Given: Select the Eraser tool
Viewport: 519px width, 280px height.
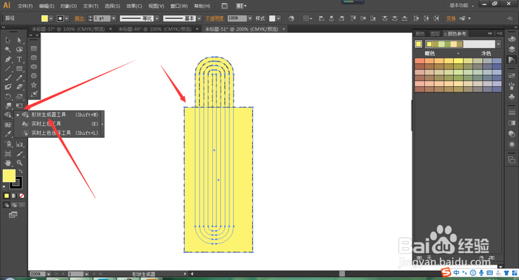Looking at the screenshot, I should pos(19,87).
